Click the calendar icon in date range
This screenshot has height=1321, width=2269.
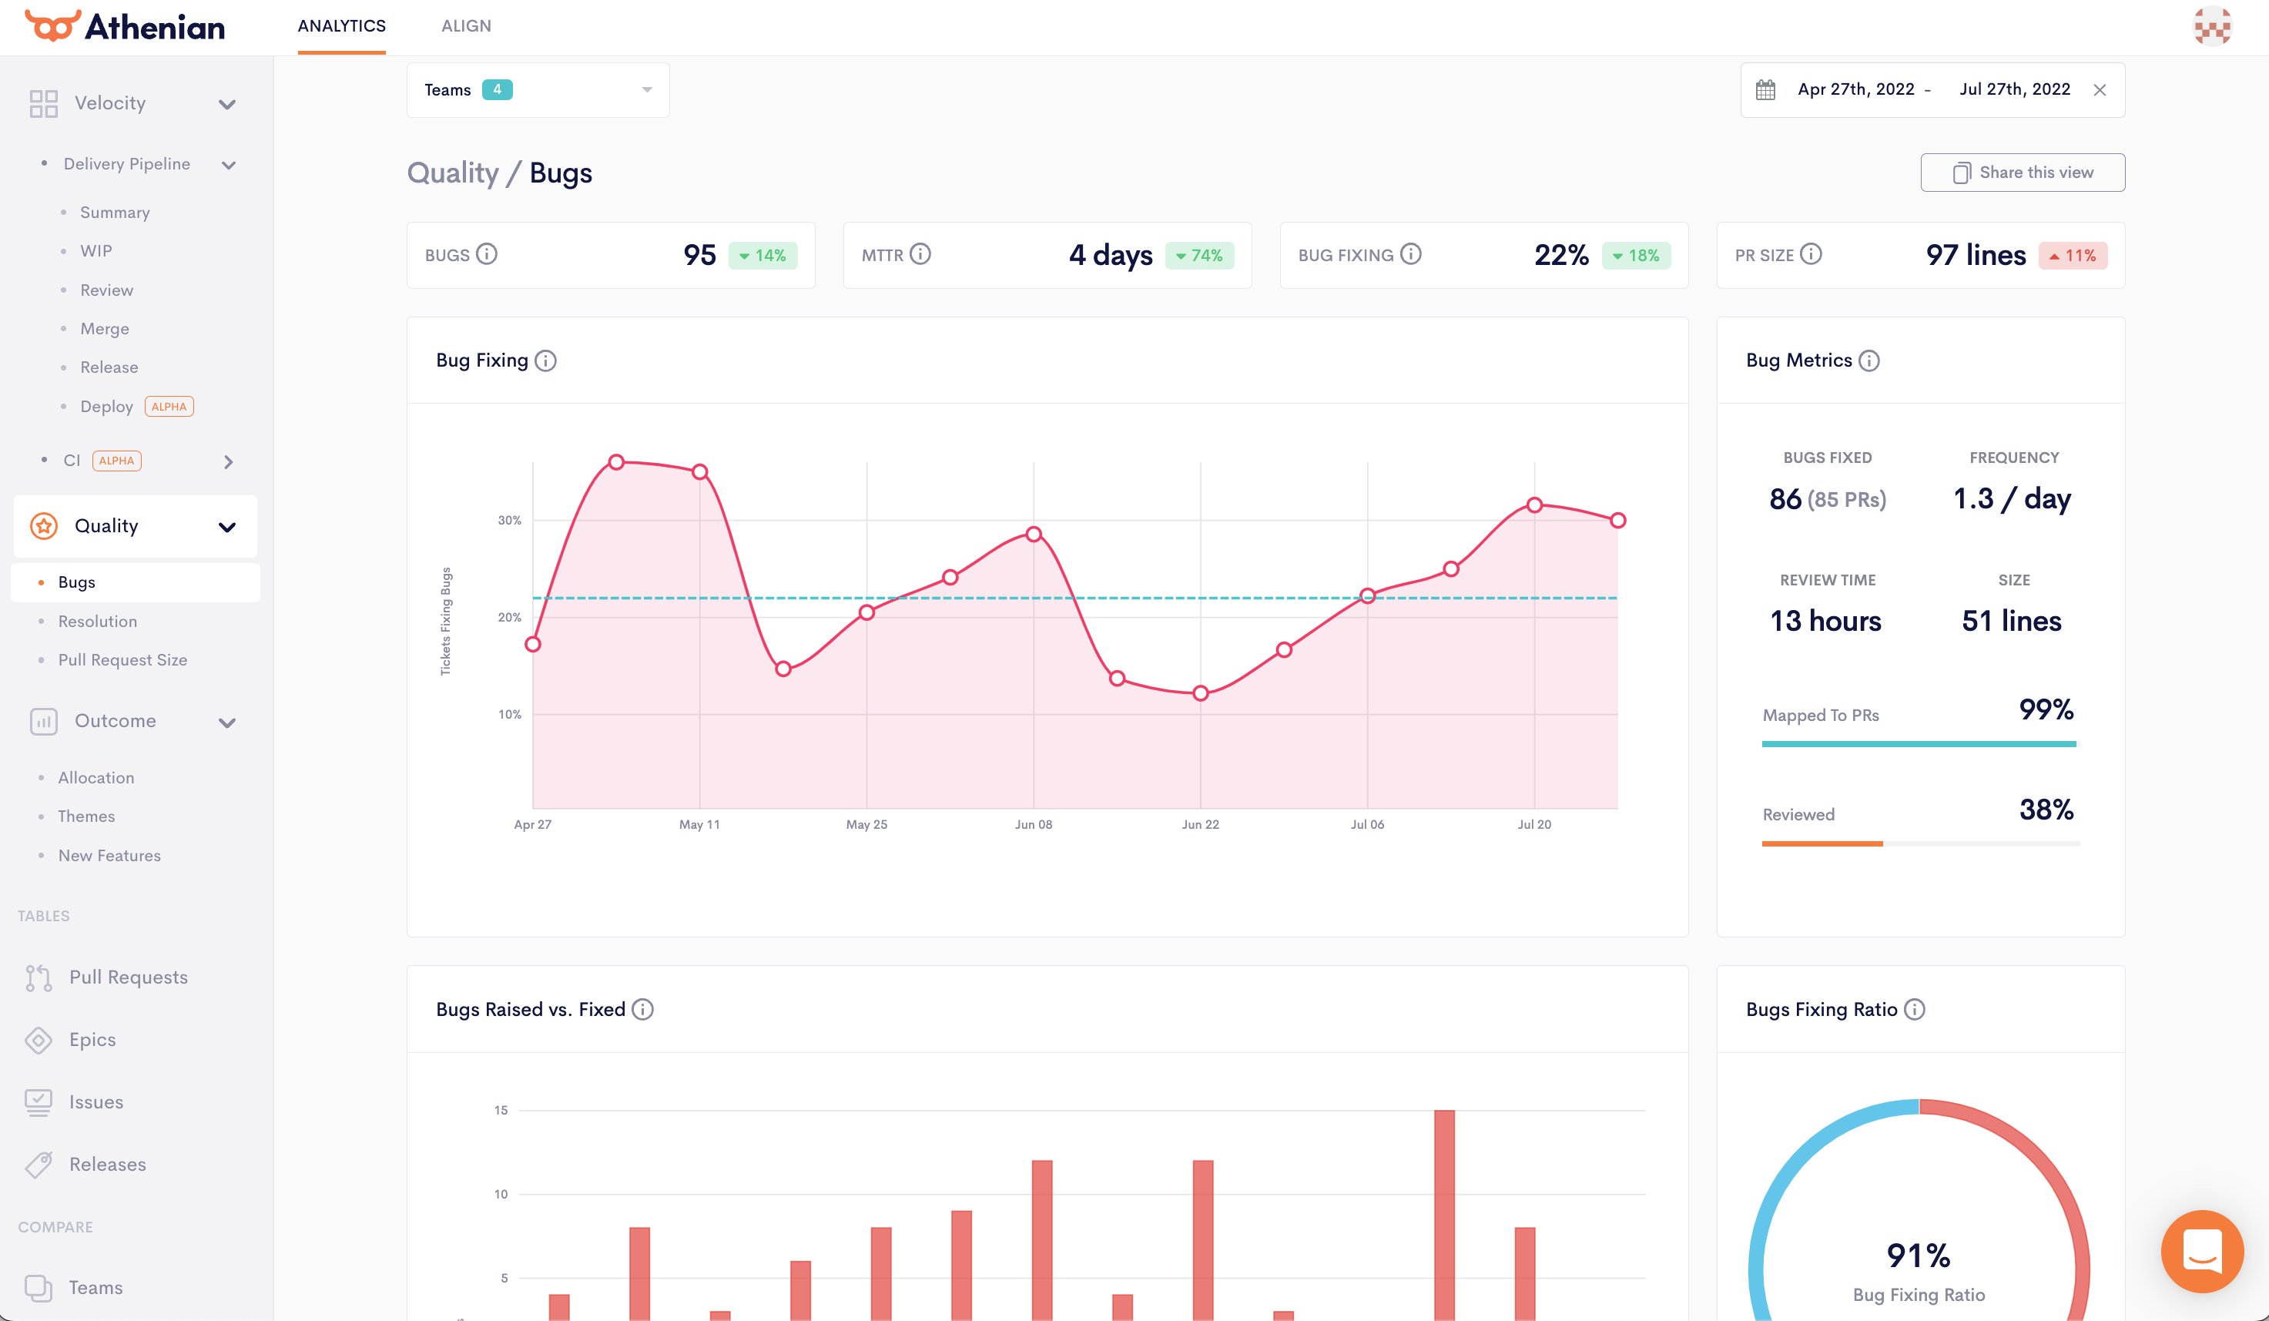coord(1765,89)
